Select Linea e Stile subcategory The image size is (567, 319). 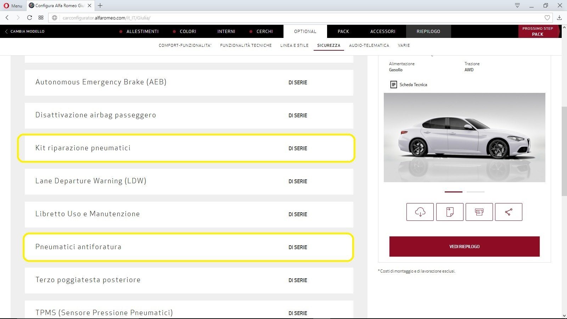tap(294, 45)
